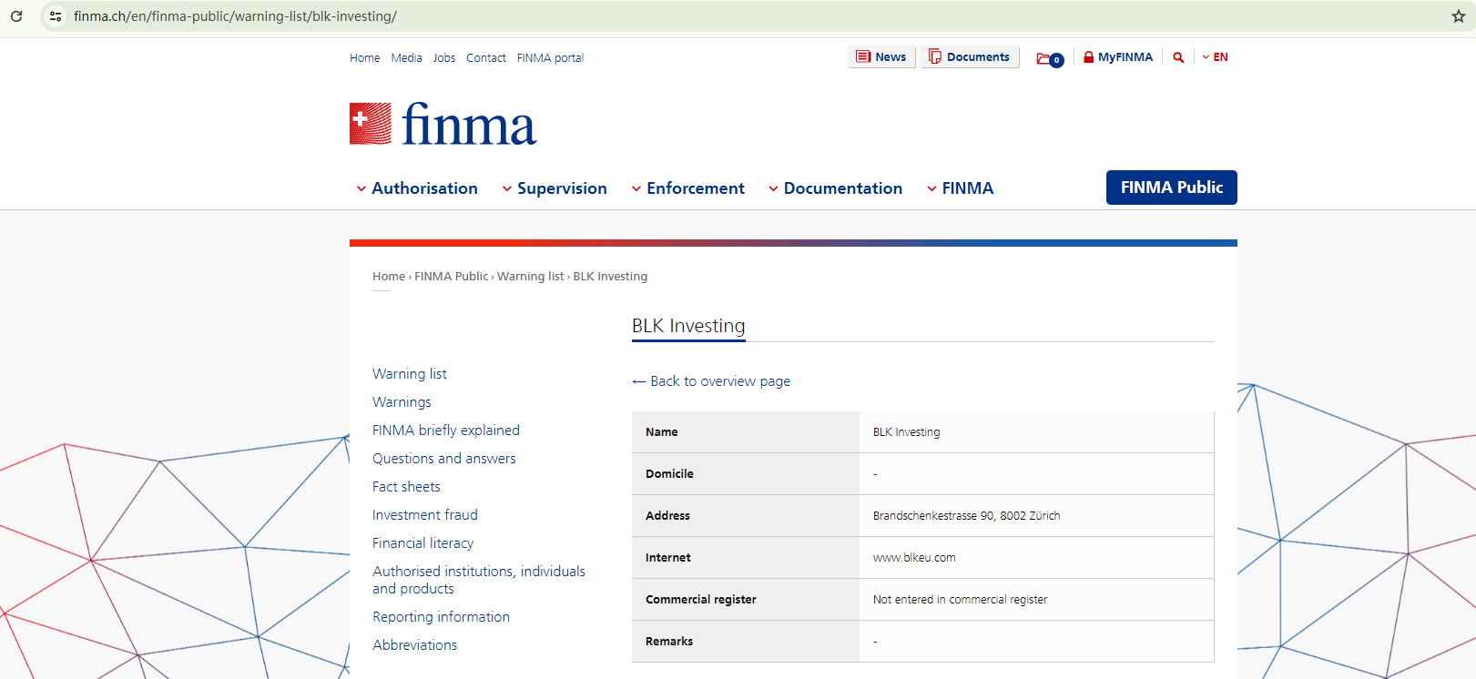Open the Documentation navigation menu
This screenshot has height=679, width=1476.
(836, 188)
